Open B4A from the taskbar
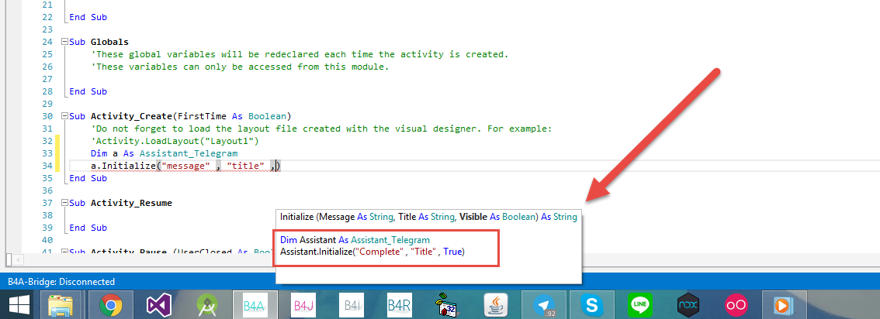 click(x=254, y=305)
